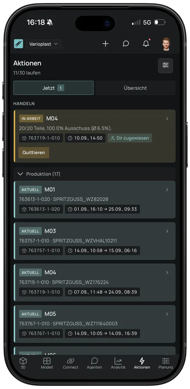Tap the 07.09., 11:48 → 24.09., 08:39 chip
The image size is (190, 389).
pos(103,292)
